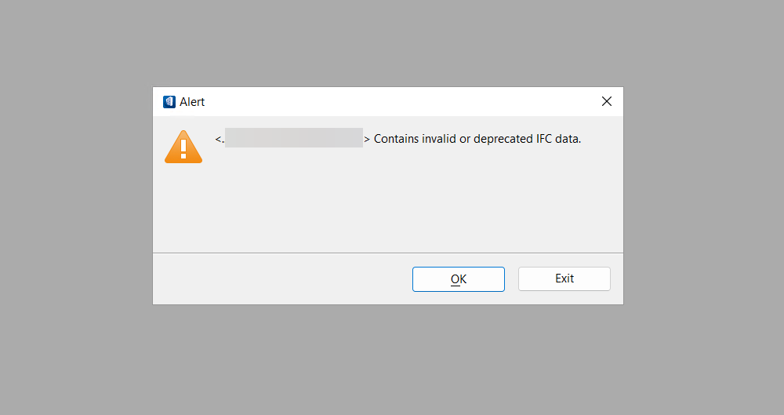Click the orange warning triangle icon
Image resolution: width=784 pixels, height=415 pixels.
pyautogui.click(x=183, y=147)
